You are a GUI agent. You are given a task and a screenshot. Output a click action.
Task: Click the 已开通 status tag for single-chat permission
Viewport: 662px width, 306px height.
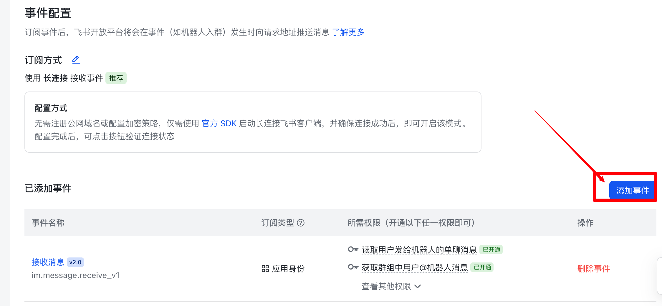491,250
